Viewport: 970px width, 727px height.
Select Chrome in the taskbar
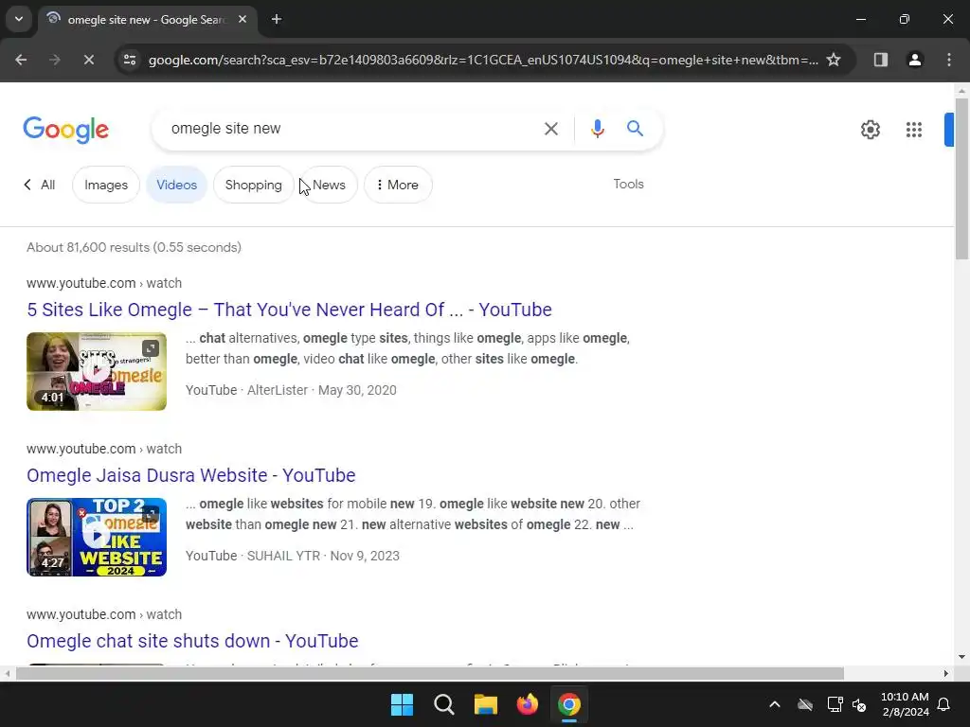coord(569,704)
